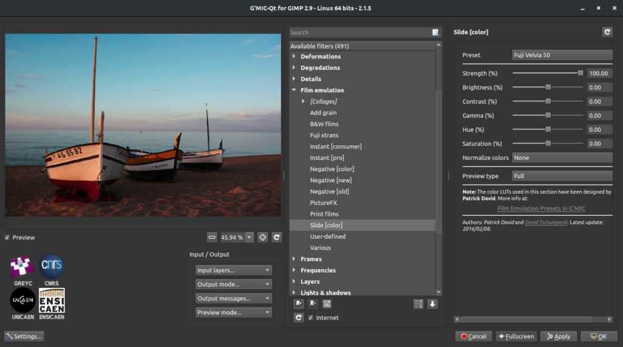Click the download arrow icon below the filter list
Screen dimensions: 623x347
433,304
